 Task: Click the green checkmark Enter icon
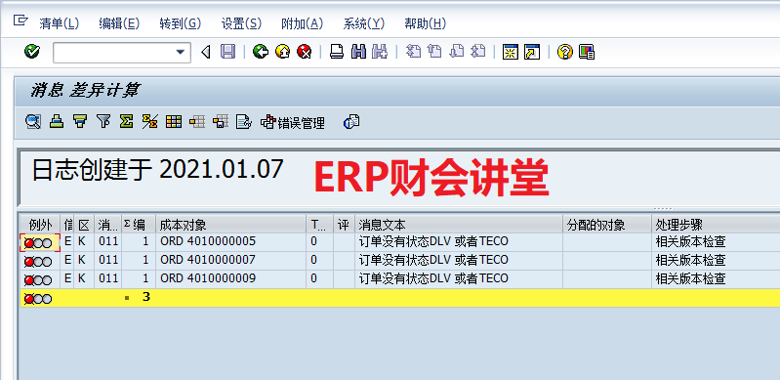pos(32,52)
